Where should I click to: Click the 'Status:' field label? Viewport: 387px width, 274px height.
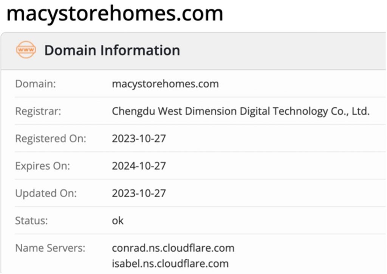(x=31, y=220)
